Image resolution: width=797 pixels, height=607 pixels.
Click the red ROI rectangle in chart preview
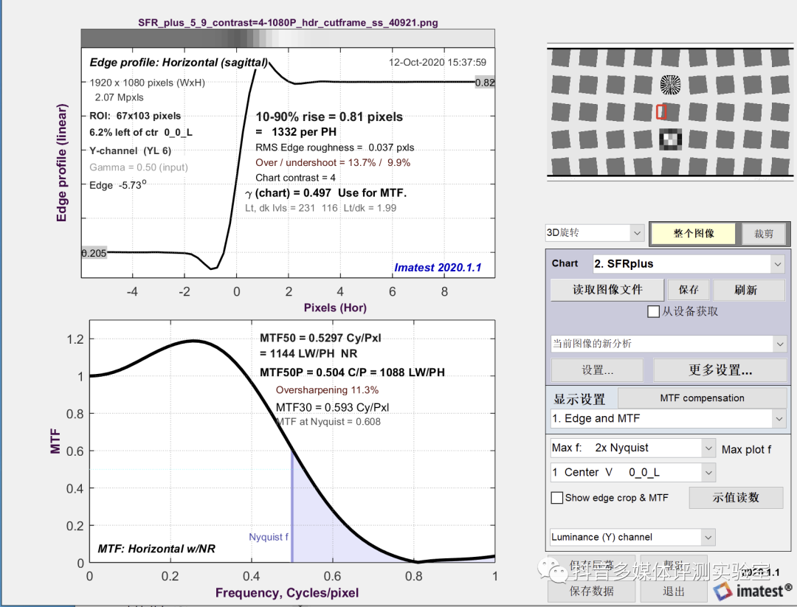661,111
